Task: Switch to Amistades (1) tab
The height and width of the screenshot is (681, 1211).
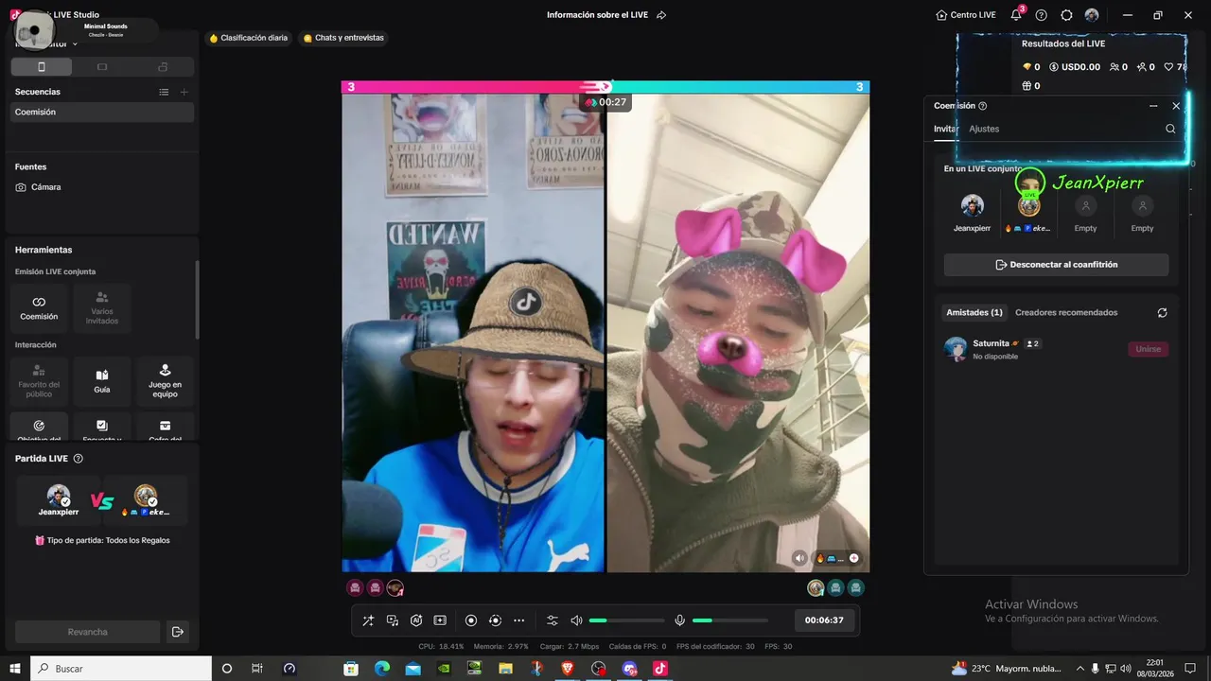Action: 974,312
